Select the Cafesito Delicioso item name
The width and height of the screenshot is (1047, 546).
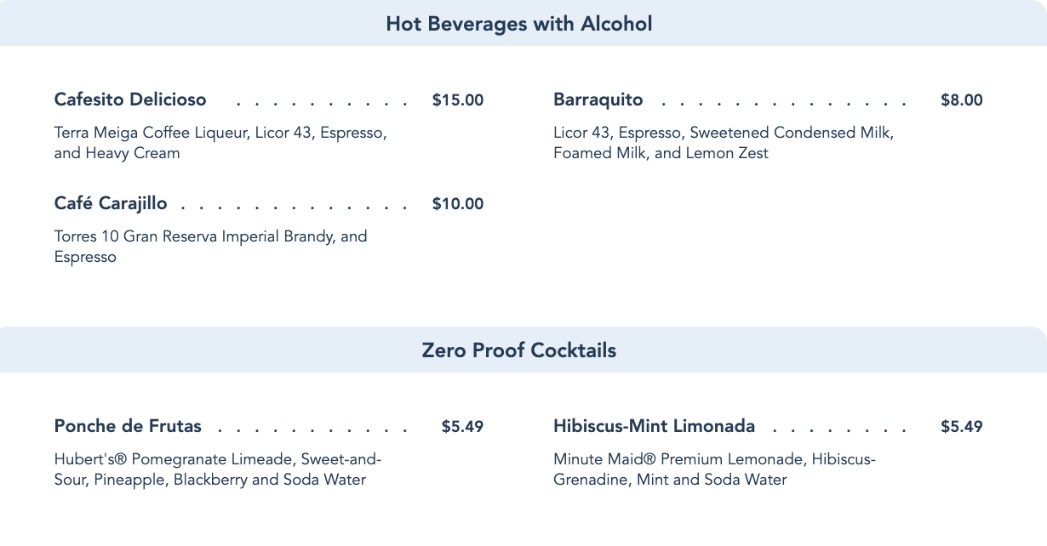[130, 100]
